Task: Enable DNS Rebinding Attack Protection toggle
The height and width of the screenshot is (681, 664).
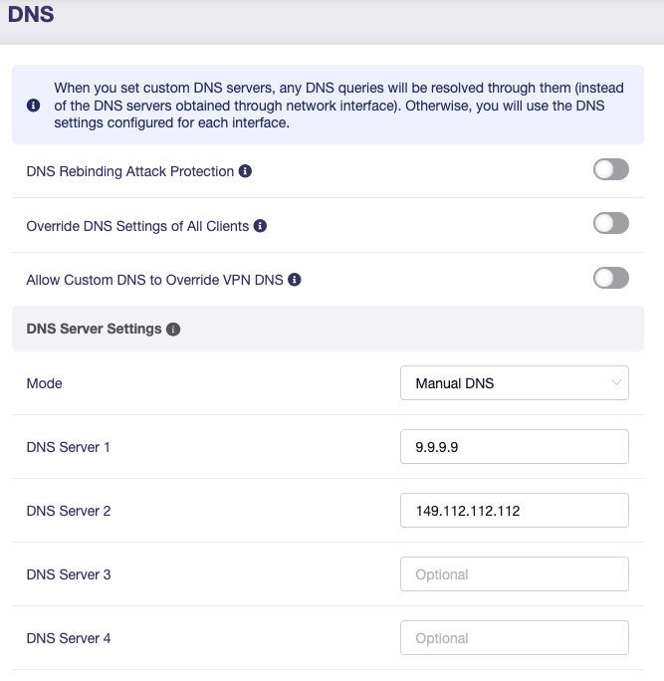Action: (610, 170)
